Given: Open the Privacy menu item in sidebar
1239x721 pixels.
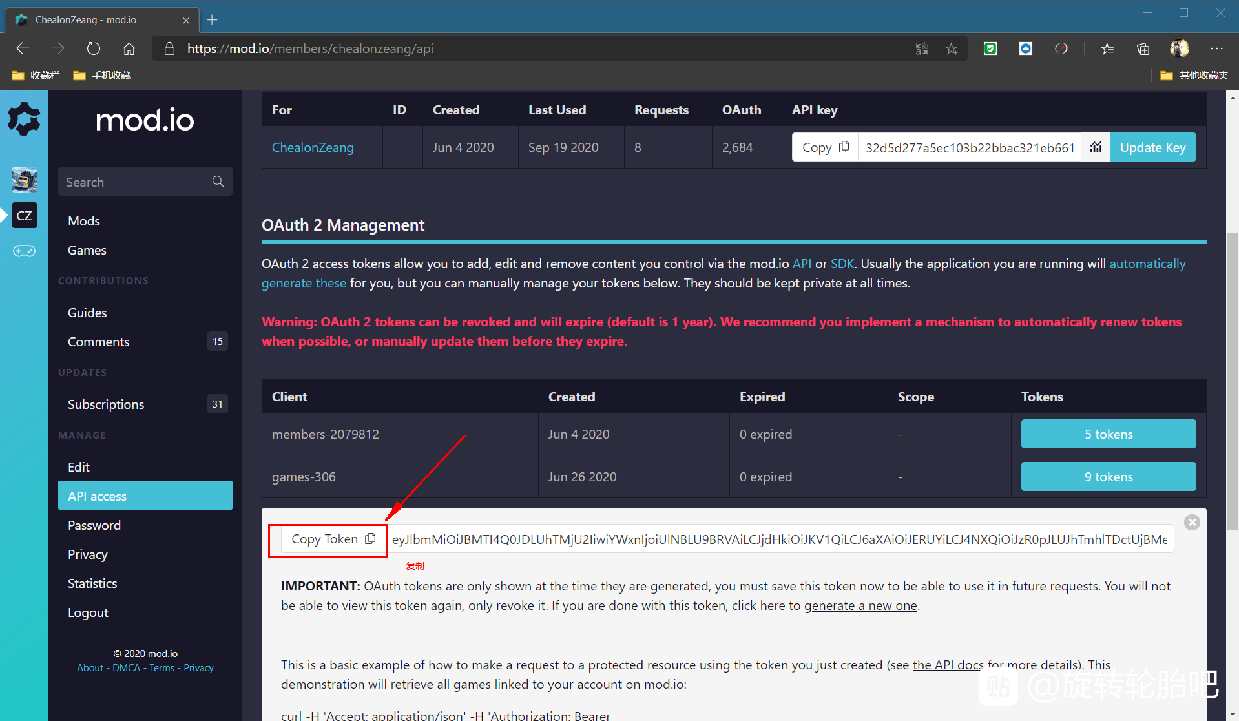Looking at the screenshot, I should pyautogui.click(x=88, y=554).
